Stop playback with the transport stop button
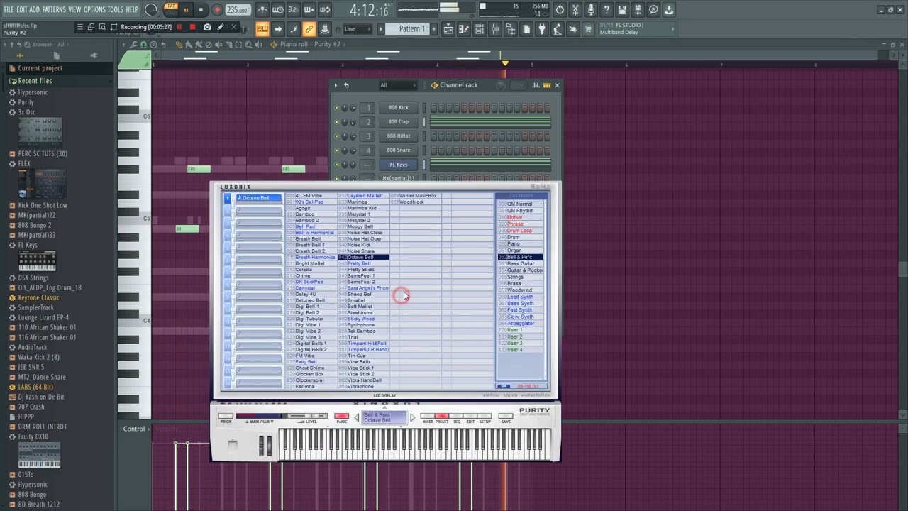 201,10
